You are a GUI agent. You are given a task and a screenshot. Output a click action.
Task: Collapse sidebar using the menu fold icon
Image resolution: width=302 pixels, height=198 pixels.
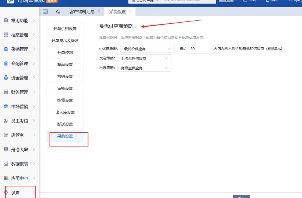click(x=46, y=12)
